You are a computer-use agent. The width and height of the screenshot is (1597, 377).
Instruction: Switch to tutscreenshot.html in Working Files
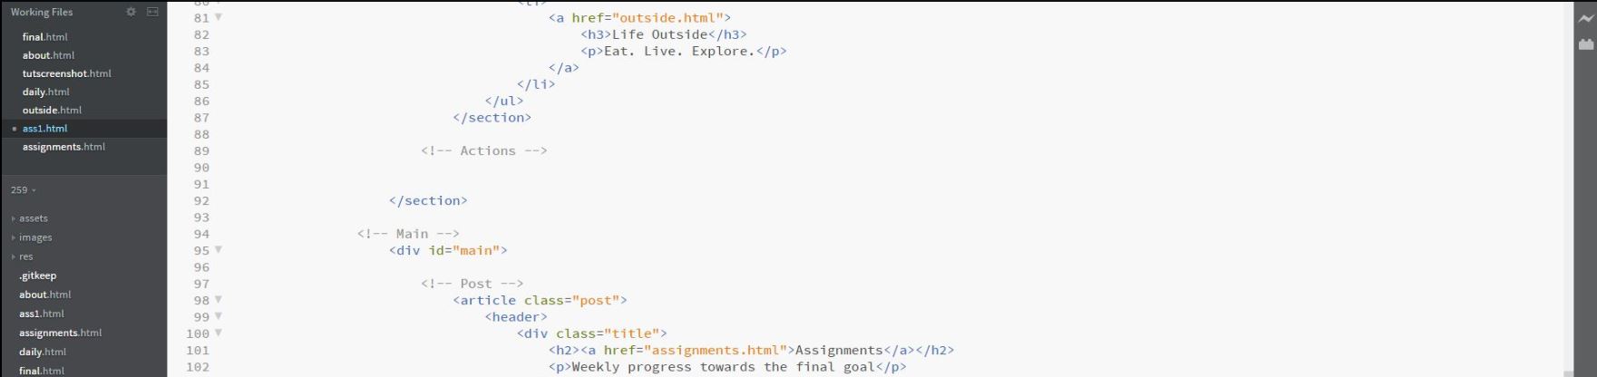click(66, 73)
